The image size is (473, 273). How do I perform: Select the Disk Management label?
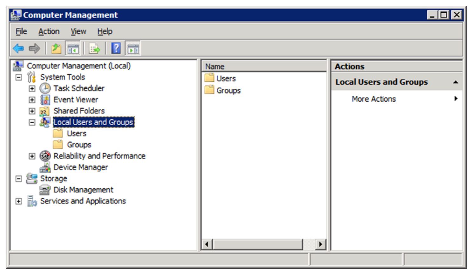click(83, 190)
